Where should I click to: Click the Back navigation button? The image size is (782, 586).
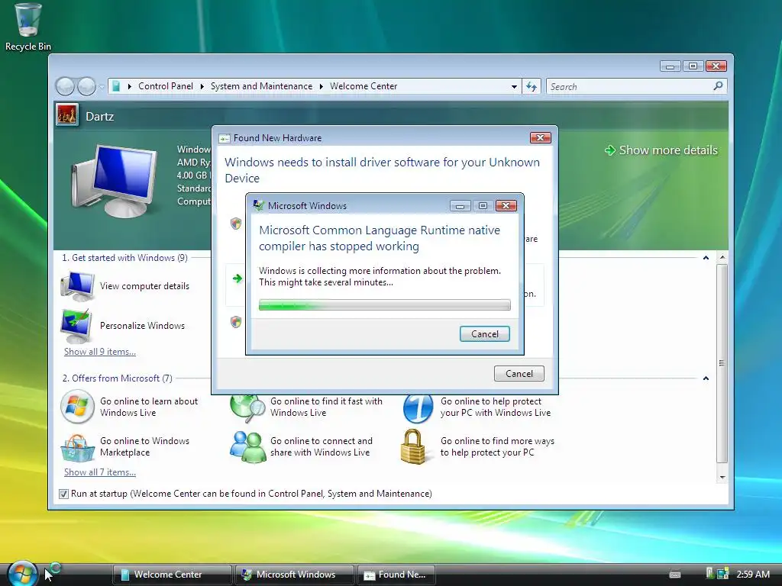pos(65,87)
